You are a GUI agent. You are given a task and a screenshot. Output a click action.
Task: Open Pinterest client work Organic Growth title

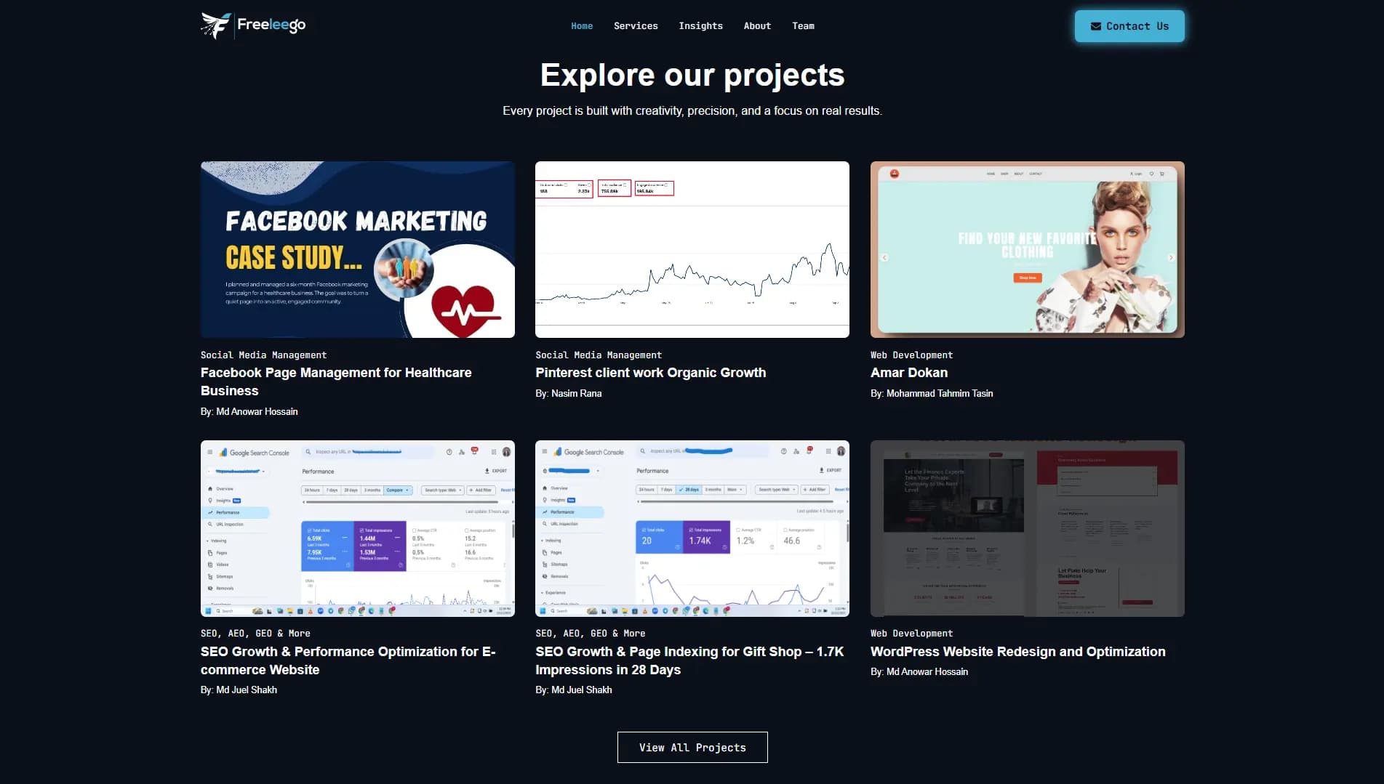pyautogui.click(x=651, y=373)
